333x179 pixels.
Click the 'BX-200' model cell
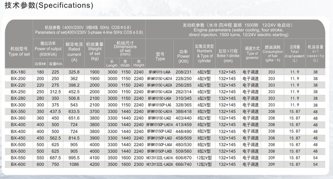point(18,79)
